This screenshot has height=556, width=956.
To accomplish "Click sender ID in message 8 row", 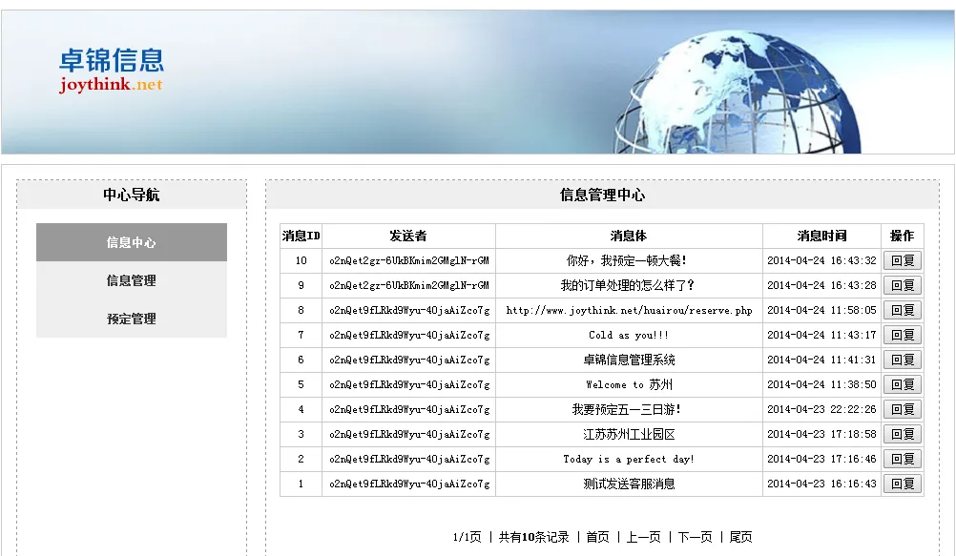I will pos(409,310).
